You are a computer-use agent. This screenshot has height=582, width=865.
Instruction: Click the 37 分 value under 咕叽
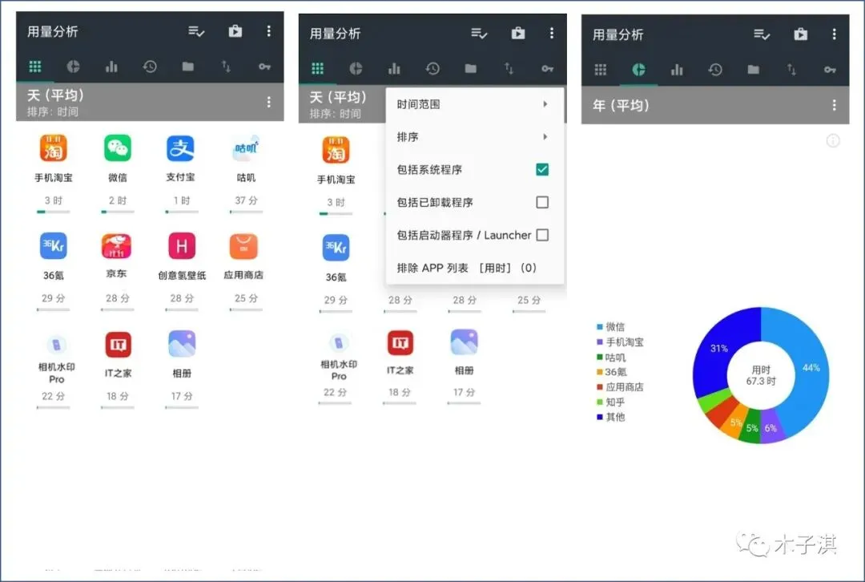pyautogui.click(x=246, y=200)
